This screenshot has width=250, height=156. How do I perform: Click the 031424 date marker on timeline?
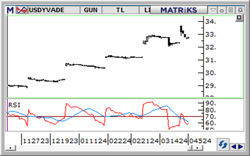coord(174,141)
